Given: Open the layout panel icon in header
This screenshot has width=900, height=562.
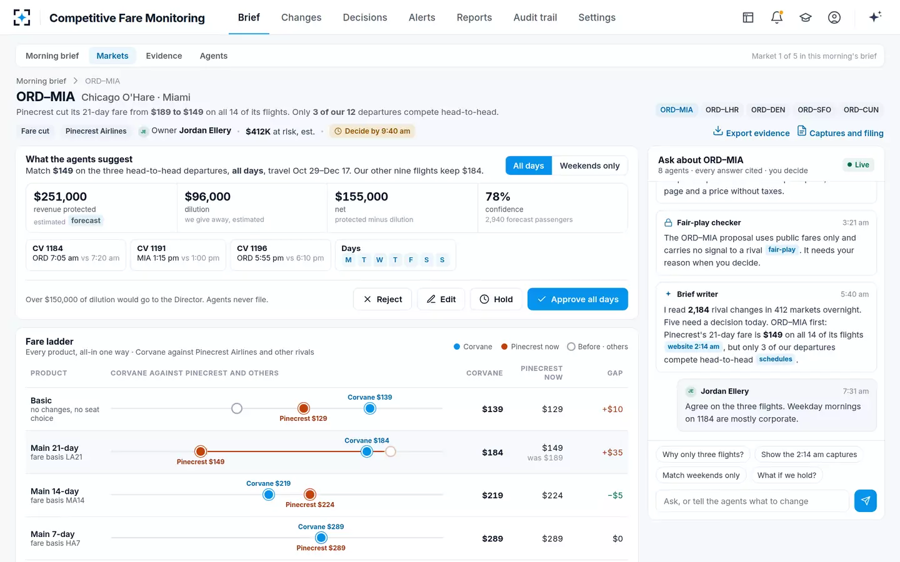Looking at the screenshot, I should [x=748, y=17].
